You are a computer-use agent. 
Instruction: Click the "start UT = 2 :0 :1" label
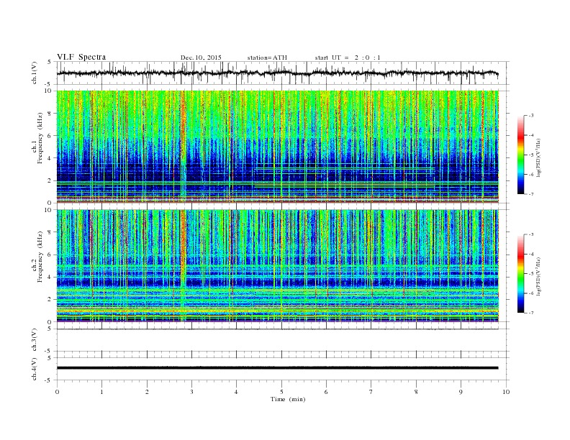pyautogui.click(x=348, y=58)
